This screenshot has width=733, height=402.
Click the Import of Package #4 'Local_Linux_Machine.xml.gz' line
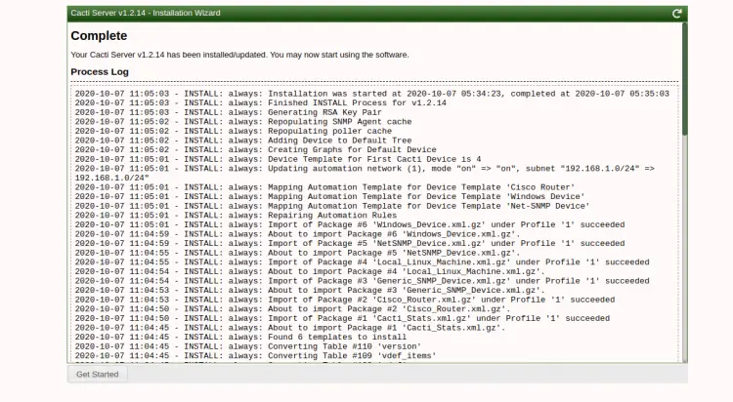tap(363, 261)
